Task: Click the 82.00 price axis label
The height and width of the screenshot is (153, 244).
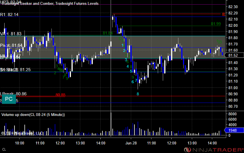Action: [233, 25]
